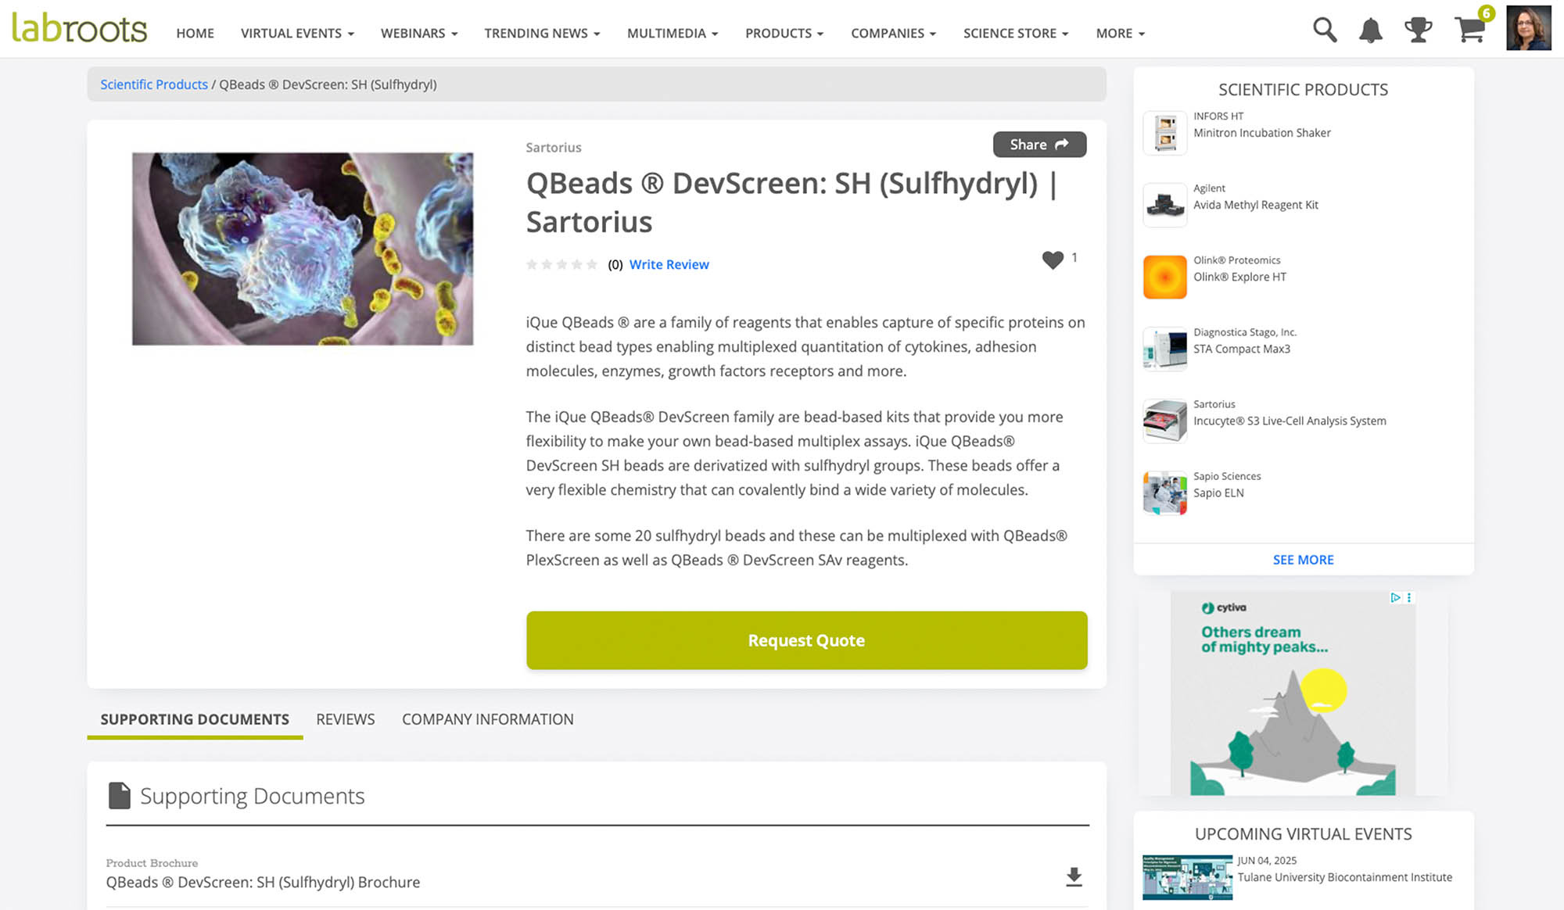Expand the Virtual Events dropdown
The width and height of the screenshot is (1564, 910).
297,33
